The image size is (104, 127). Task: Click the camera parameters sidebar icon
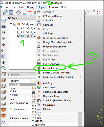click(4, 27)
